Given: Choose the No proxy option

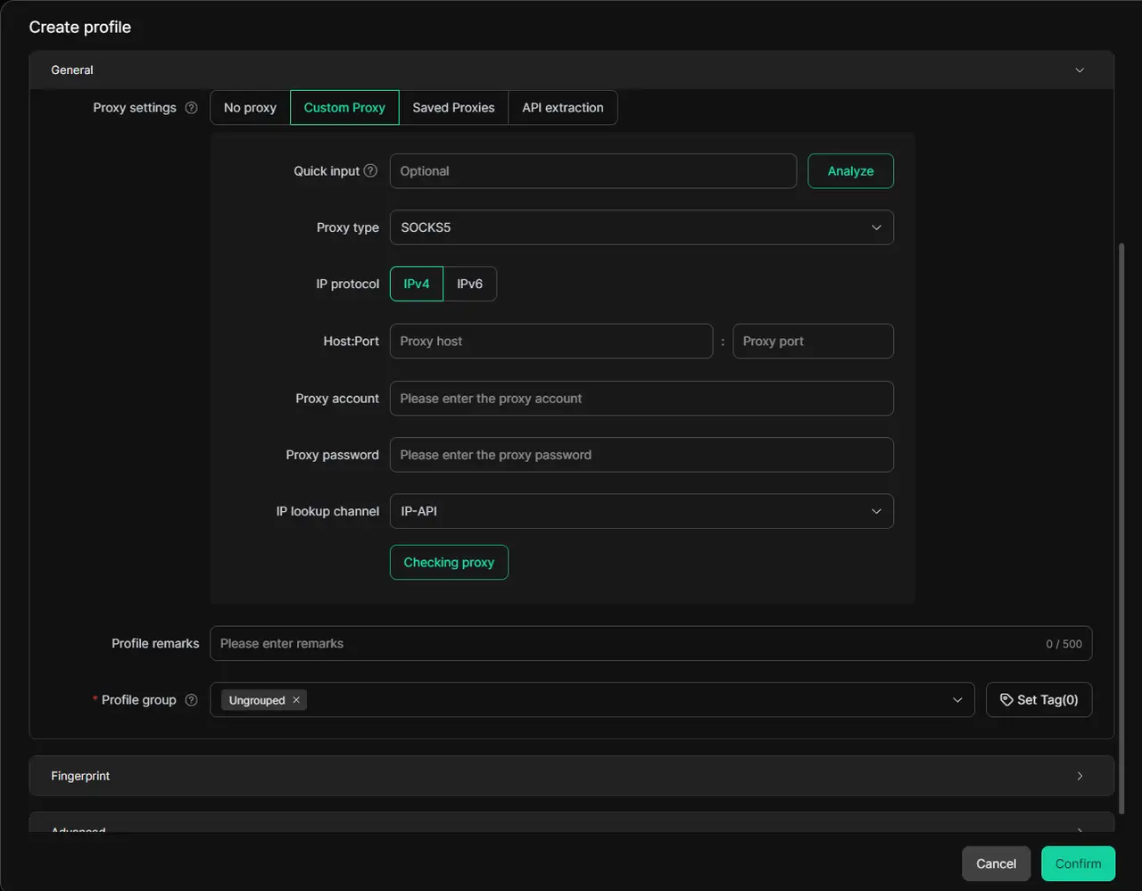Looking at the screenshot, I should tap(250, 108).
